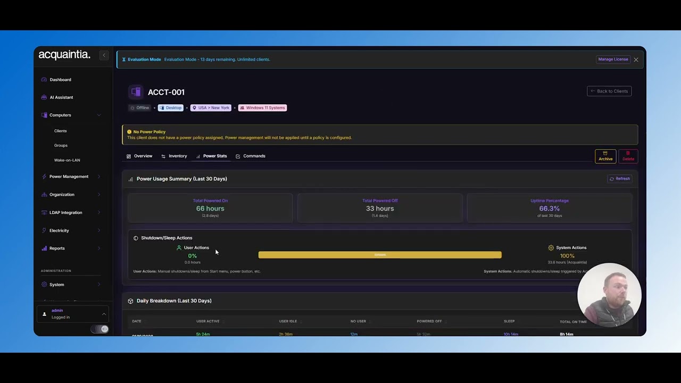681x383 pixels.
Task: Click the POWERED OFF column header
Action: pos(429,322)
